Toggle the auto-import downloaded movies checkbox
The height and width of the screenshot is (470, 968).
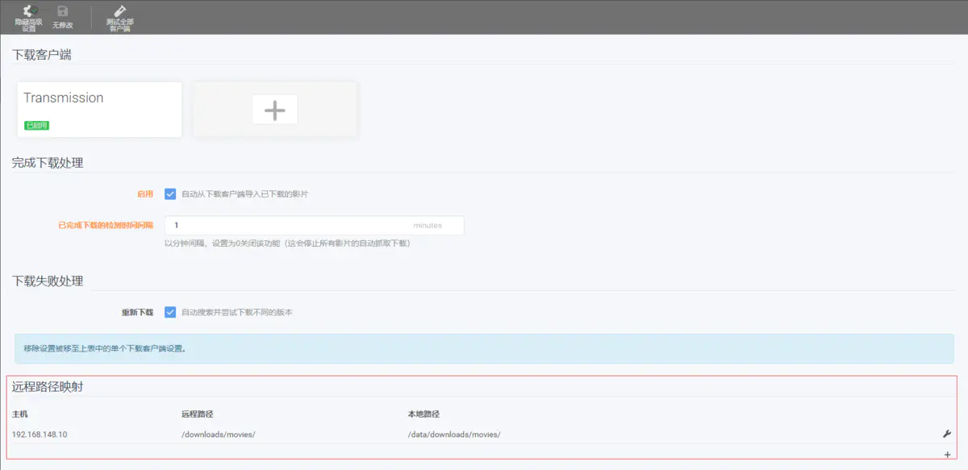pyautogui.click(x=170, y=194)
